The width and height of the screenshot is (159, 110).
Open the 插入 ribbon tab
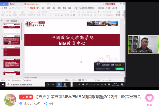[x=38, y=8]
